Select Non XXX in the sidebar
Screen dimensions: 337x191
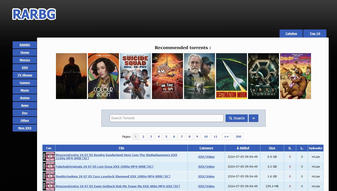(24, 128)
